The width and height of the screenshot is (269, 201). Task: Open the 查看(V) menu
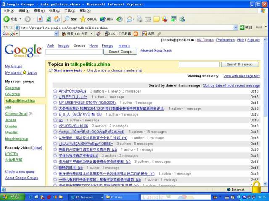(39, 11)
